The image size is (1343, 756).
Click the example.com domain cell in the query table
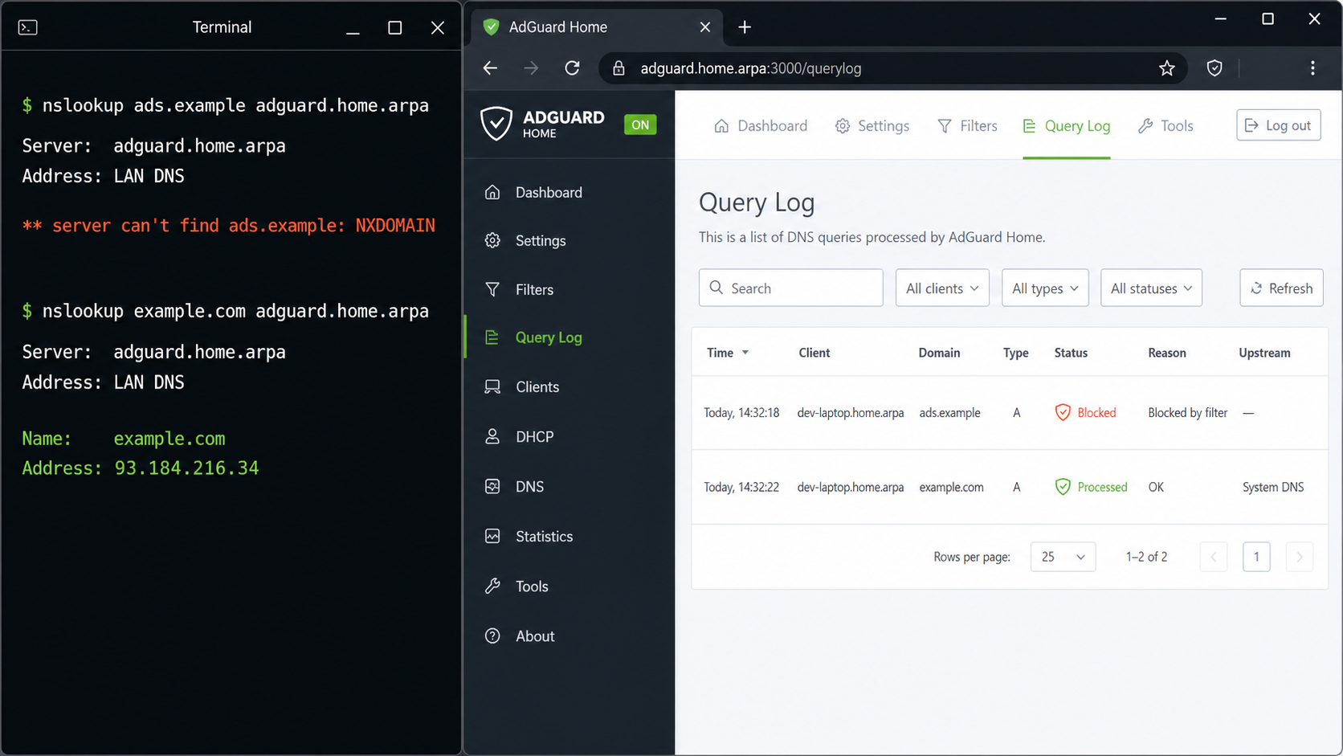(x=951, y=487)
